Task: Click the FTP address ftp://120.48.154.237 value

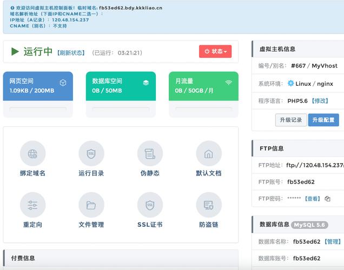Action: (x=315, y=165)
